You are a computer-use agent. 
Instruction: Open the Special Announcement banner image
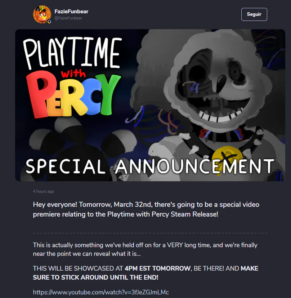click(150, 105)
